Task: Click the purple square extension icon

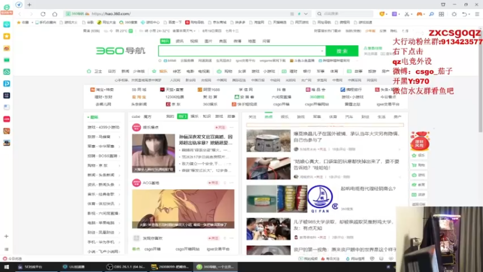Action: click(x=394, y=14)
